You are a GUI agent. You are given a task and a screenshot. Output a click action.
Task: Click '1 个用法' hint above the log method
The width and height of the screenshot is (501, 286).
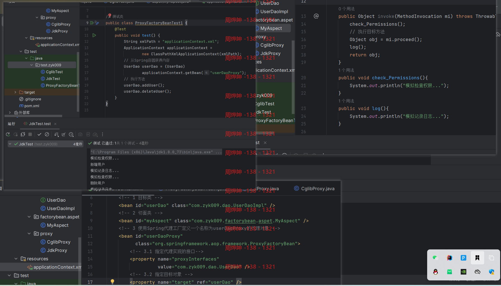[346, 101]
